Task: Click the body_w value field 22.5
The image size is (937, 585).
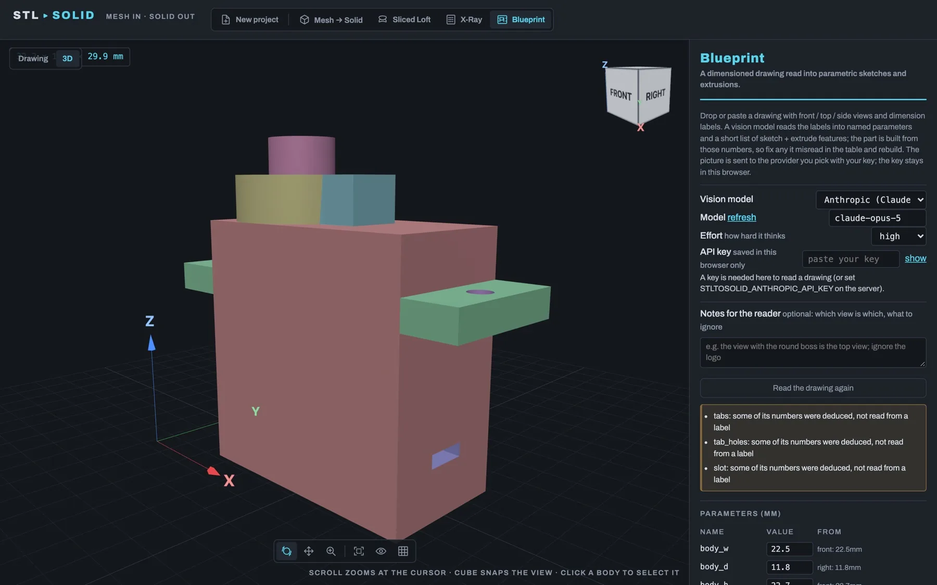Action: (x=789, y=549)
